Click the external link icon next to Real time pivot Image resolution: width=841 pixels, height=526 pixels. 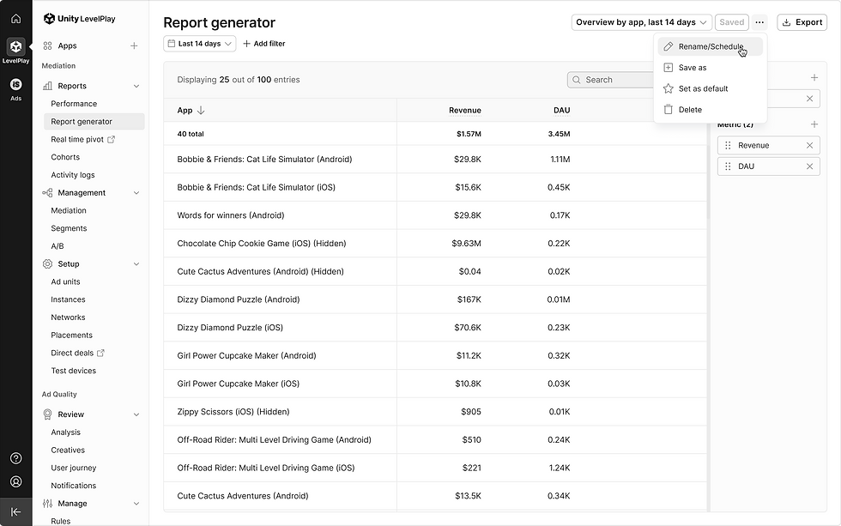[111, 139]
